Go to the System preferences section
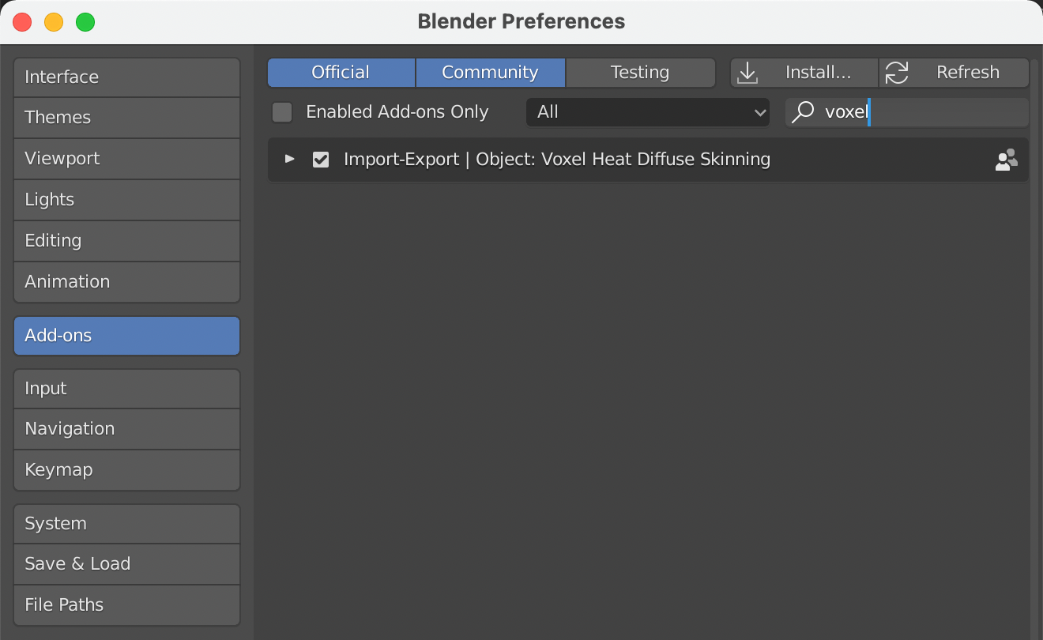This screenshot has width=1043, height=640. coord(126,523)
